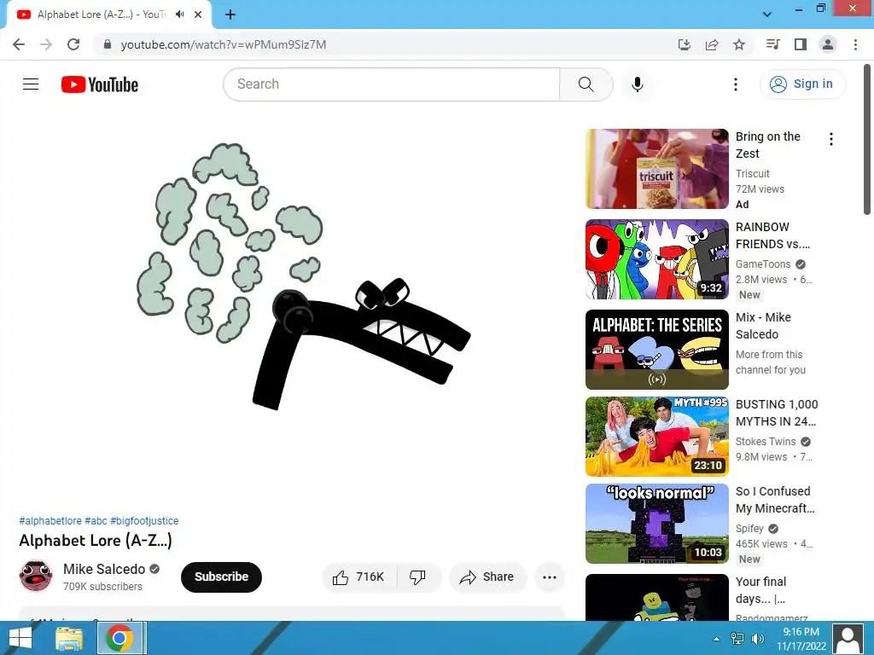
Task: Open network icon in system tray
Action: (x=737, y=639)
